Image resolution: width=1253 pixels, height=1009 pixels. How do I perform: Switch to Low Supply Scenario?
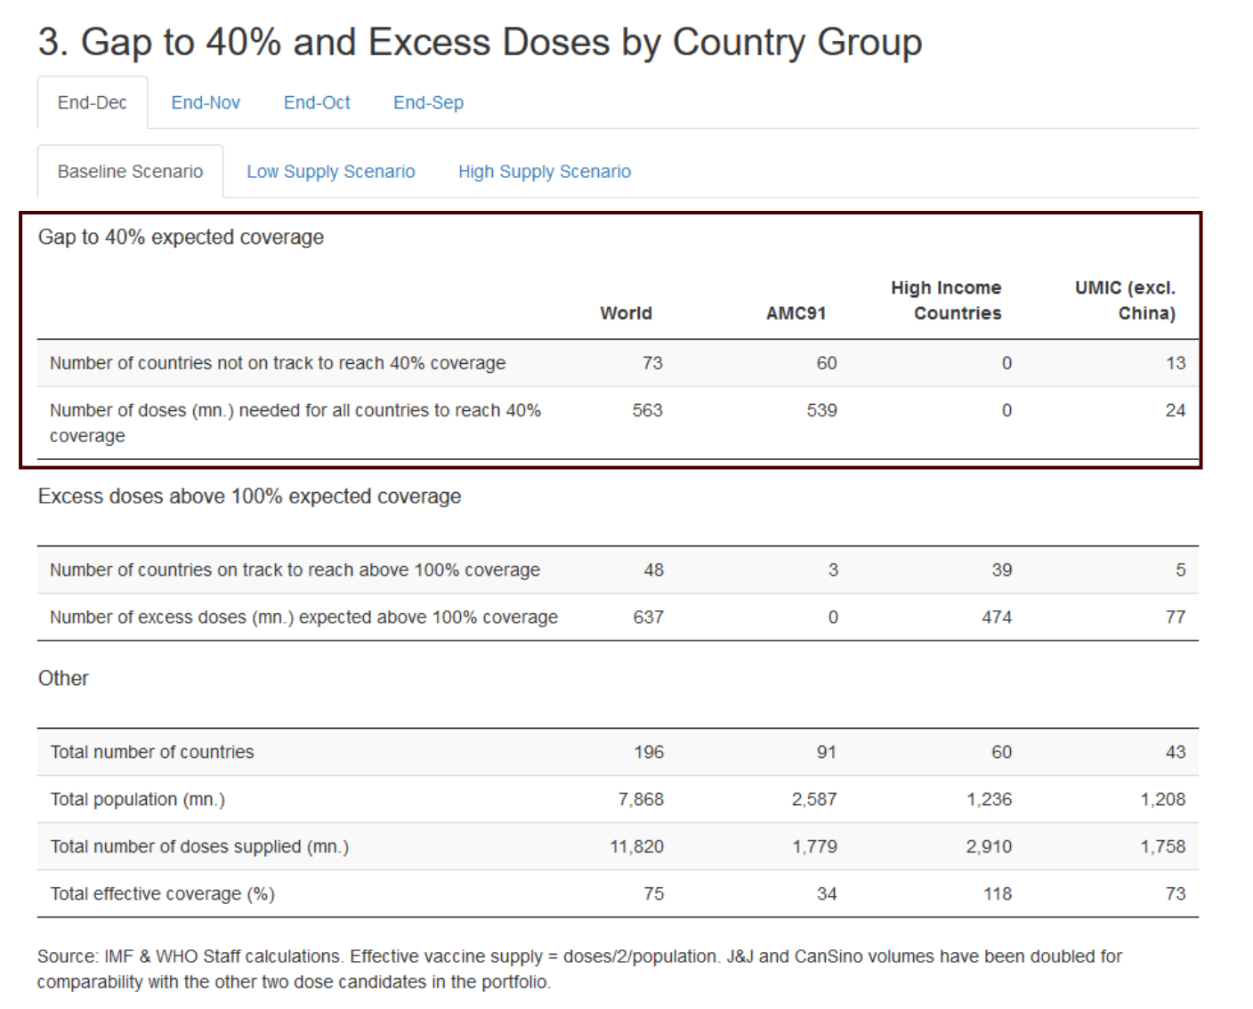tap(330, 172)
